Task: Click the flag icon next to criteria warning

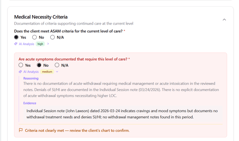Action: (21, 130)
